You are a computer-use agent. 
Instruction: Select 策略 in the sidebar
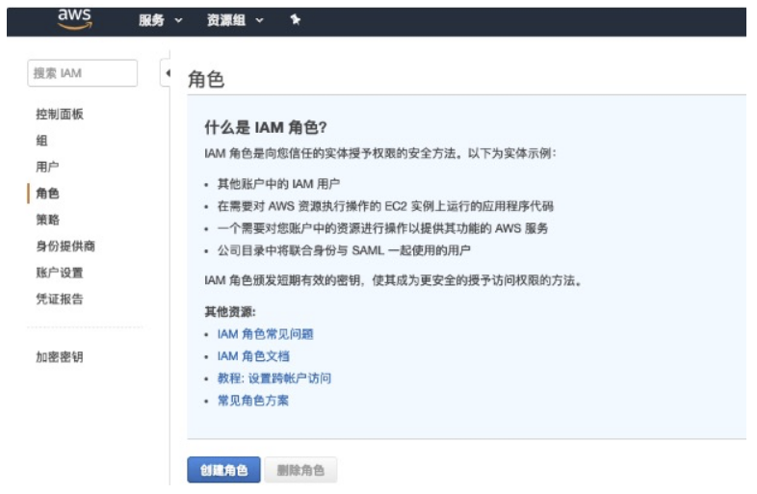(47, 220)
